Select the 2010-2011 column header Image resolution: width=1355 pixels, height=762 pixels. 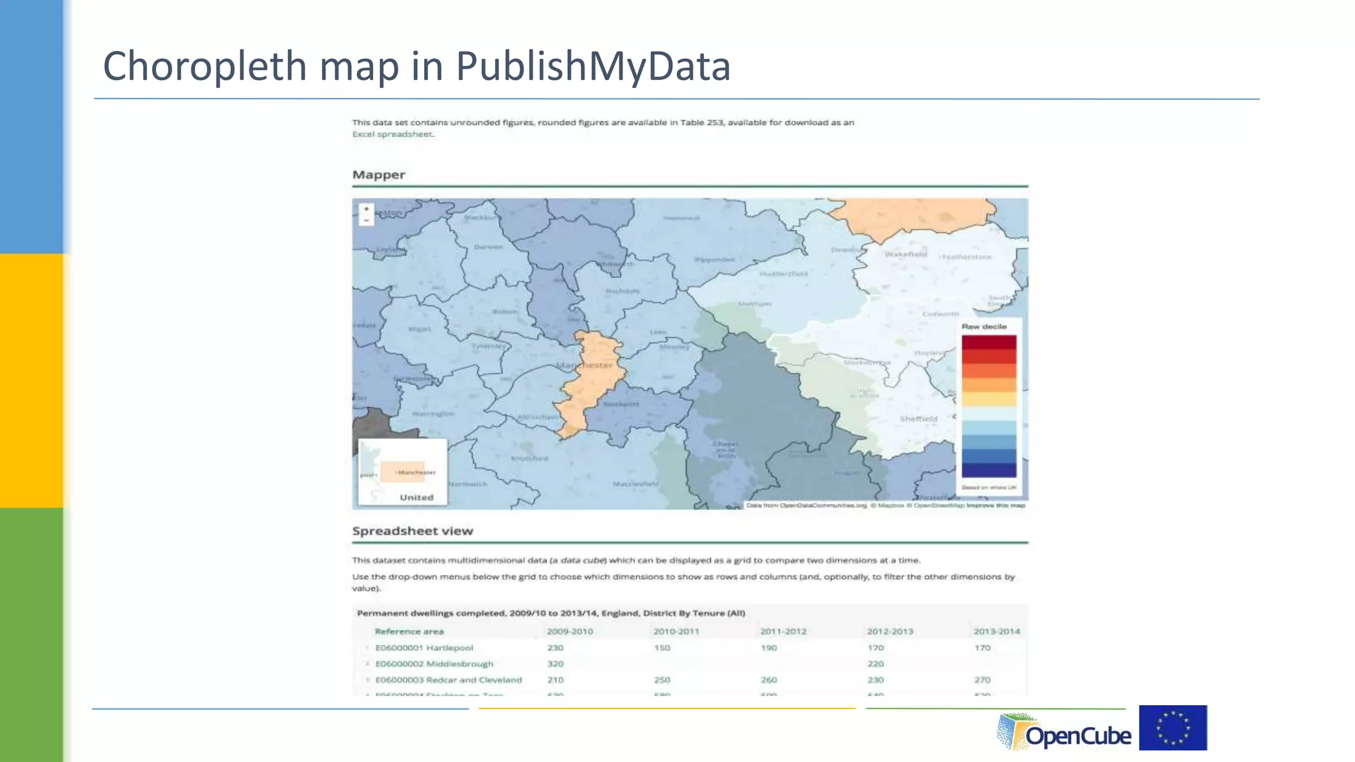tap(676, 632)
